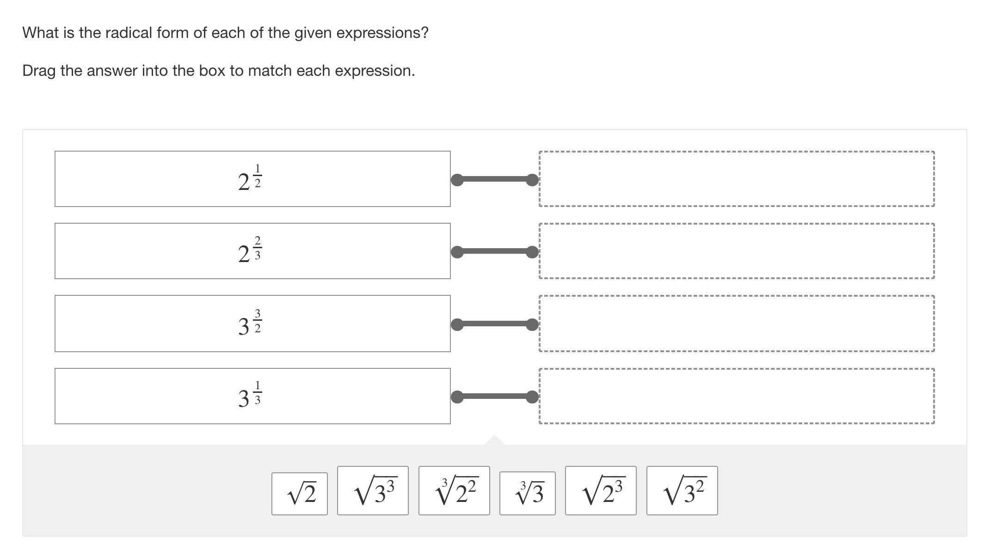Click the "Drag the answer into the box" instruction
The image size is (984, 550).
click(x=218, y=71)
